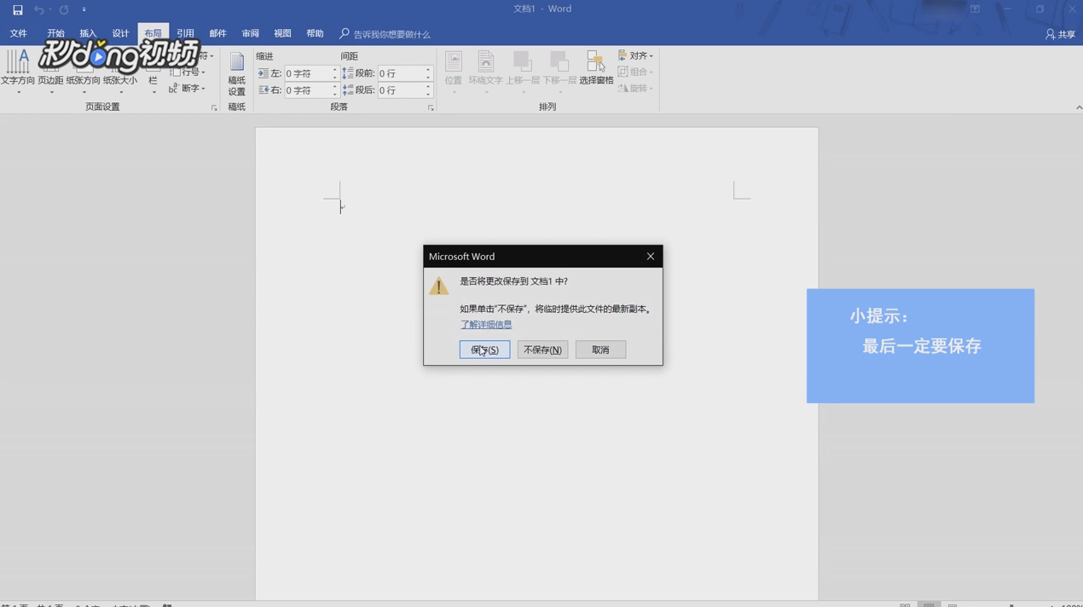Click the 组合 group objects dropdown
The width and height of the screenshot is (1083, 607).
tap(636, 72)
